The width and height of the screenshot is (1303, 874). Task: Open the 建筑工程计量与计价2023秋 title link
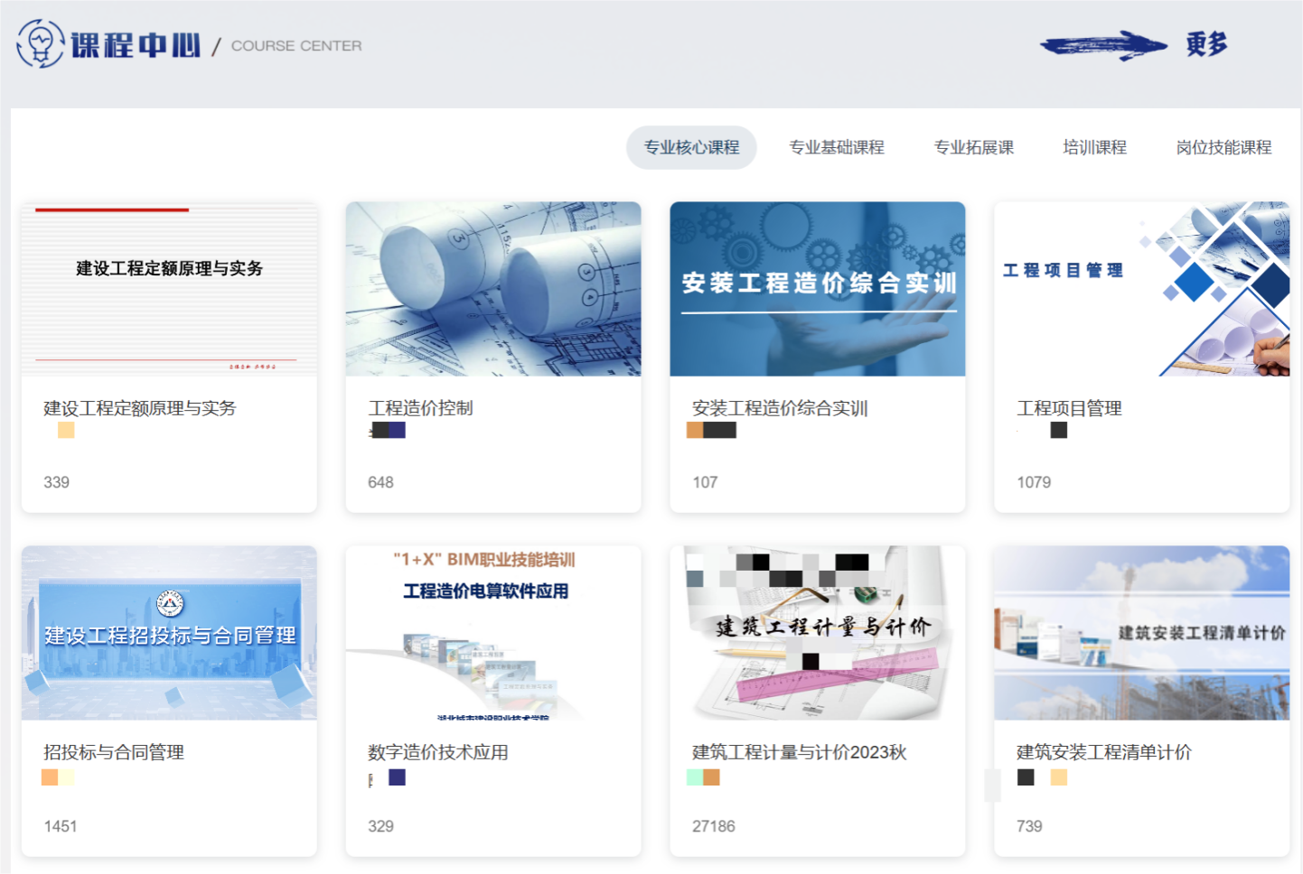[800, 752]
